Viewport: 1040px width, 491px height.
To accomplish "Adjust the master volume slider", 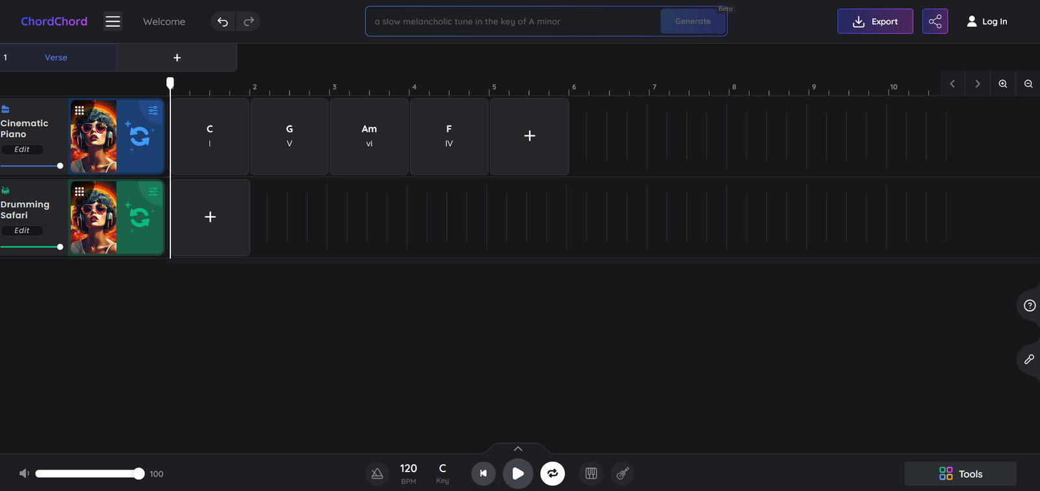I will [x=90, y=473].
